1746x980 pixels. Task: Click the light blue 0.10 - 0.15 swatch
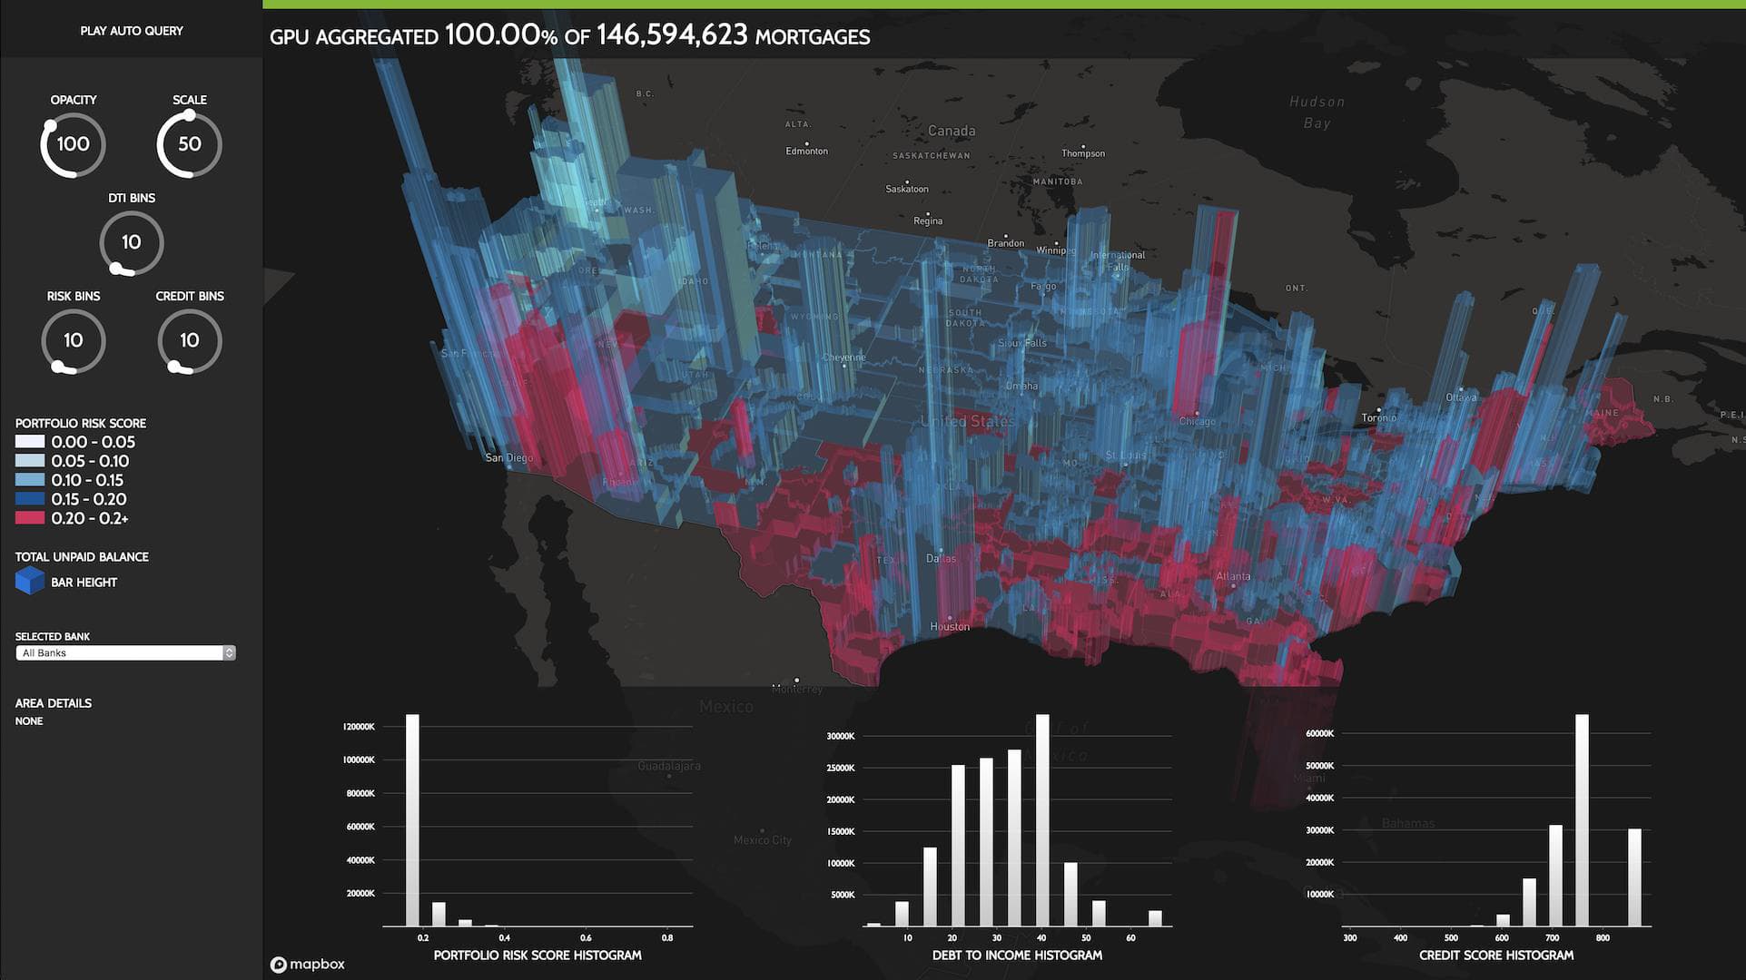(x=29, y=480)
